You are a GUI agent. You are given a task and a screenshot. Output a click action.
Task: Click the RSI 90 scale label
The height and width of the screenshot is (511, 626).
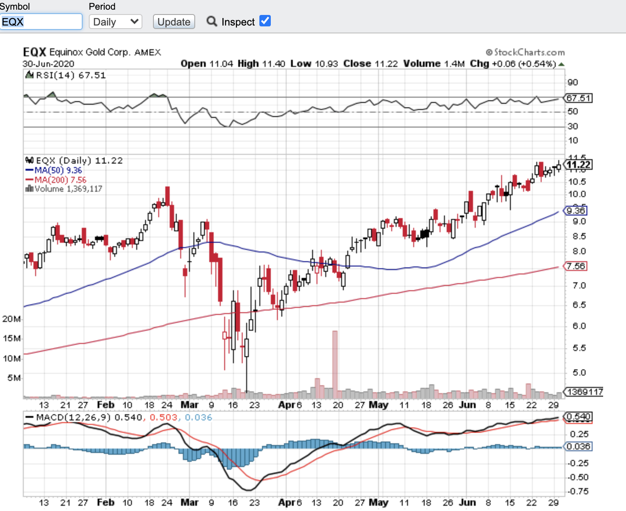click(x=573, y=82)
